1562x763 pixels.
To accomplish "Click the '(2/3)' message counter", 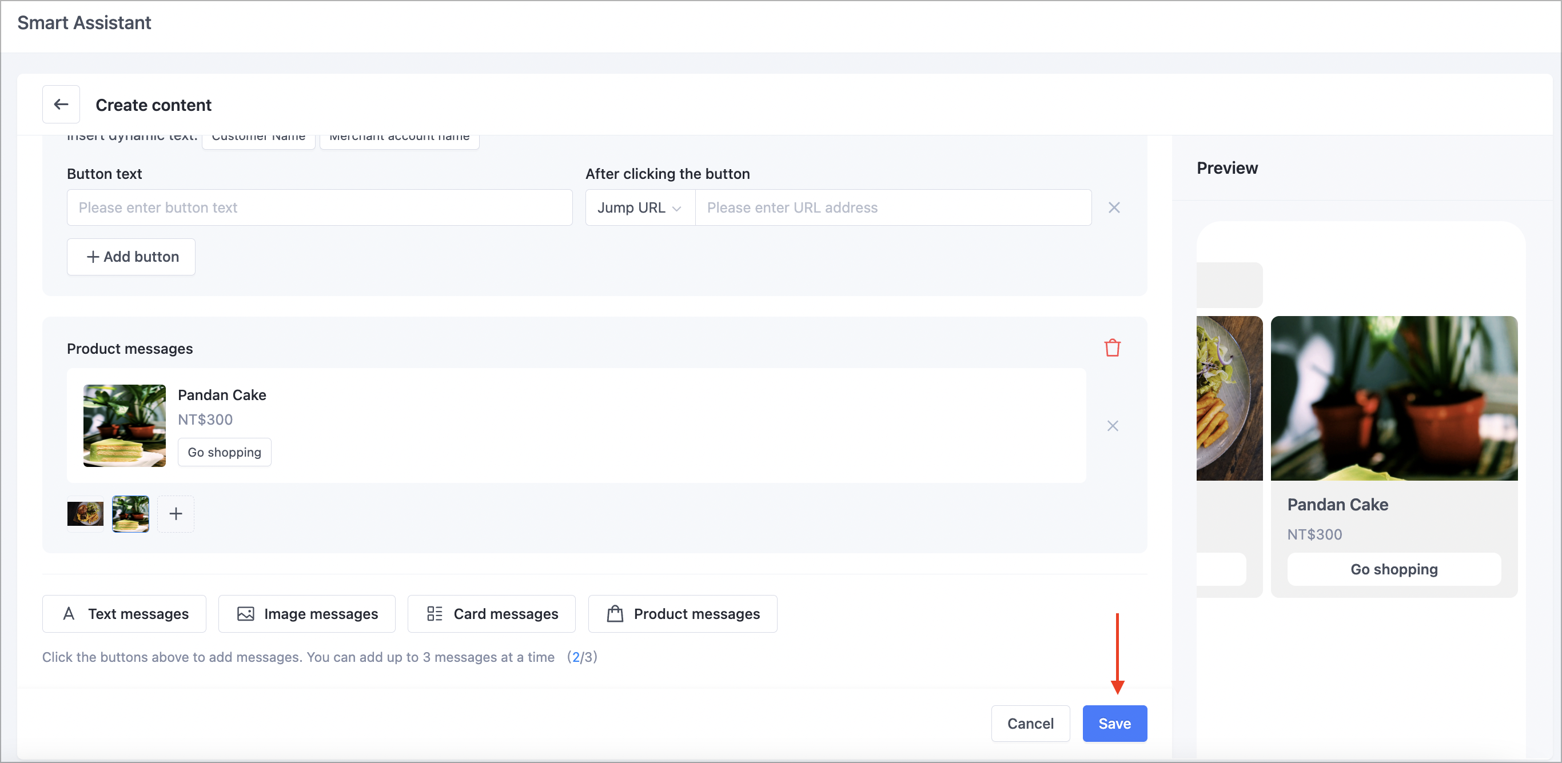I will (x=582, y=657).
